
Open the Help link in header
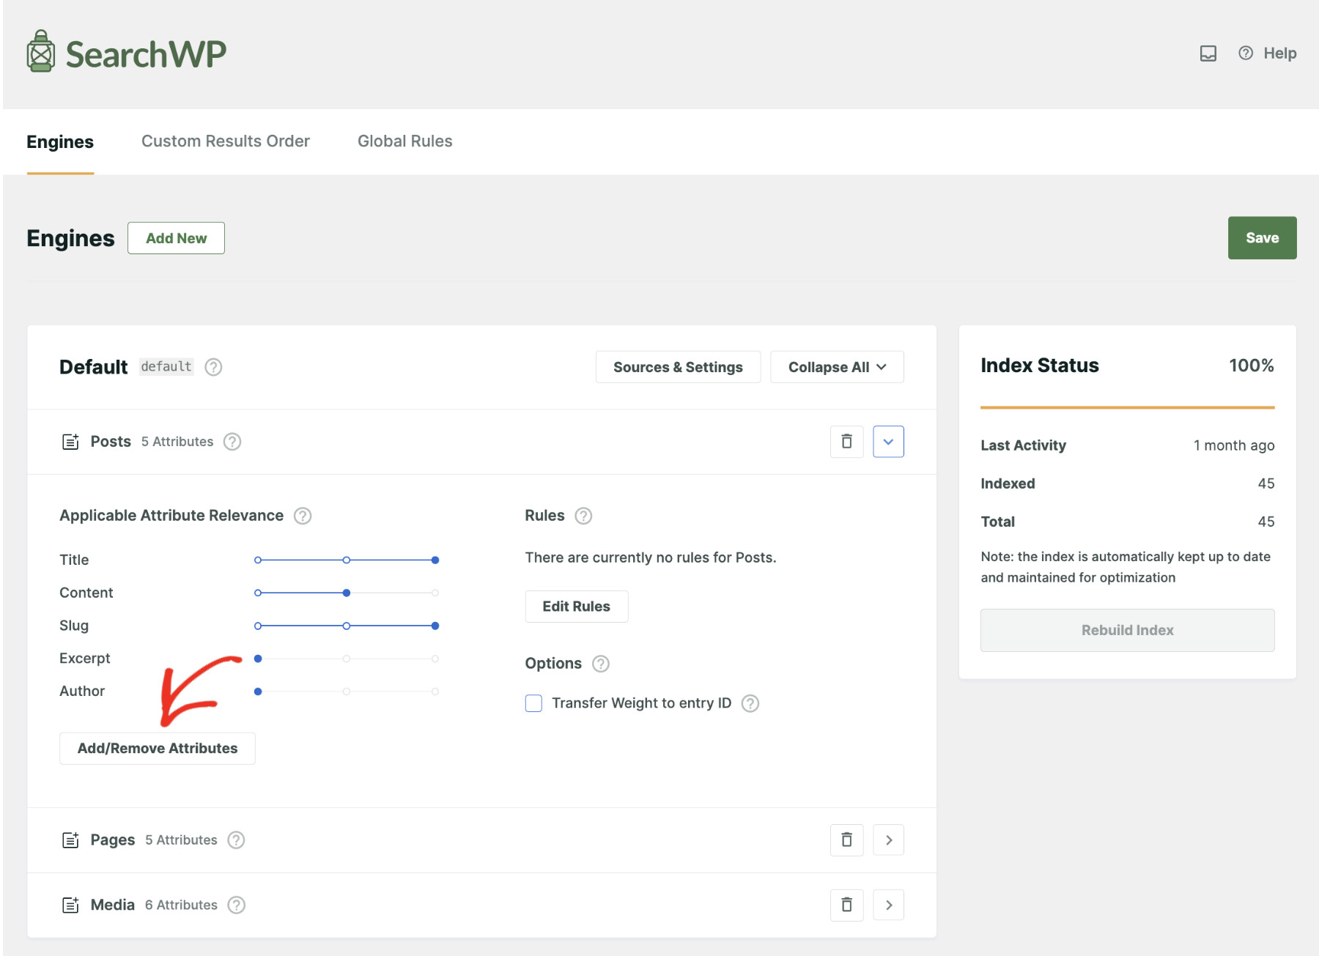click(1268, 53)
